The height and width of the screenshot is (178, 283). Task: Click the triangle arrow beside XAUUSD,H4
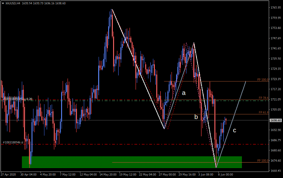(3, 3)
